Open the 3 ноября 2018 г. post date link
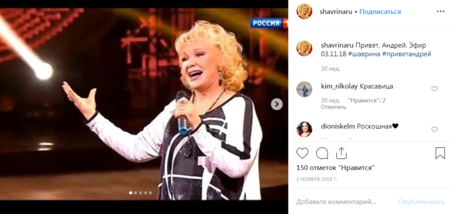This screenshot has width=449, height=214. (x=317, y=179)
